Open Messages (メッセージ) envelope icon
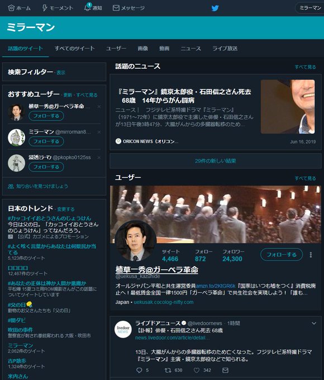The image size is (324, 380). [x=128, y=8]
